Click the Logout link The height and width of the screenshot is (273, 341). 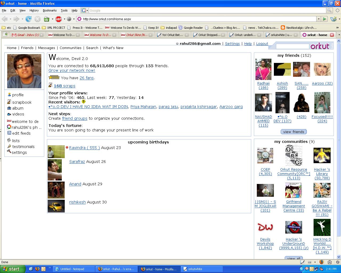[262, 44]
